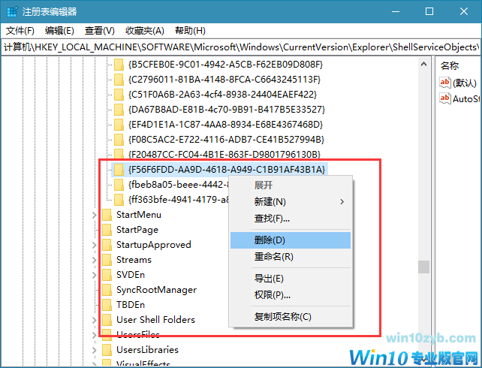Click folder icon of {F20487CC-FC04-4B1E-863F-D9801796130B}

(119, 154)
